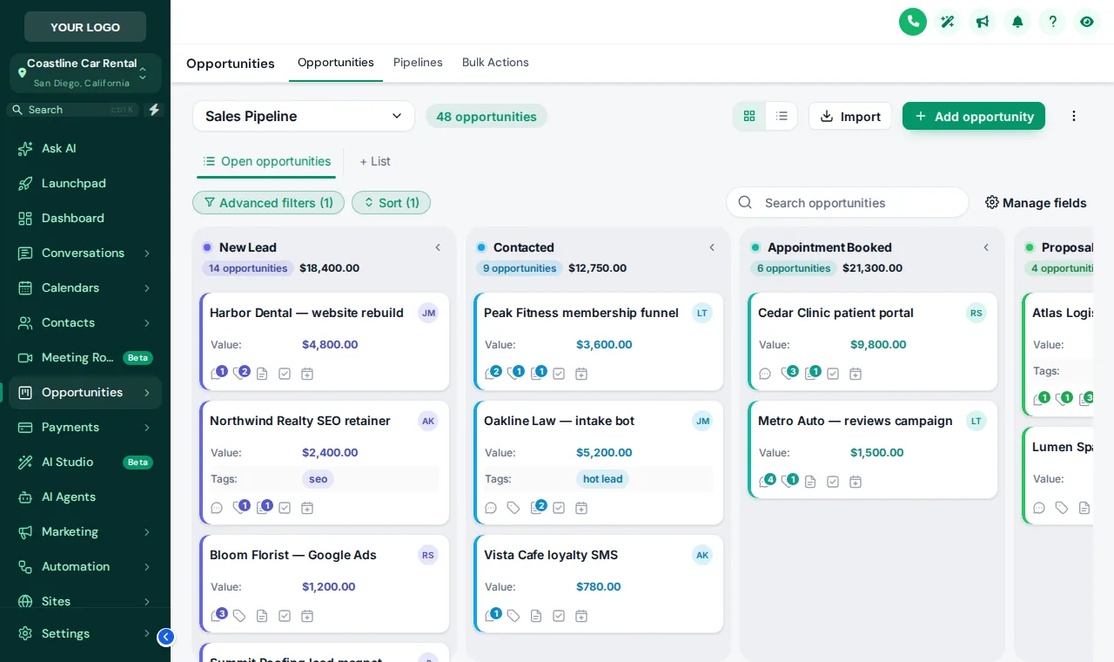Collapse the New Lead column
The image size is (1114, 662).
point(438,247)
